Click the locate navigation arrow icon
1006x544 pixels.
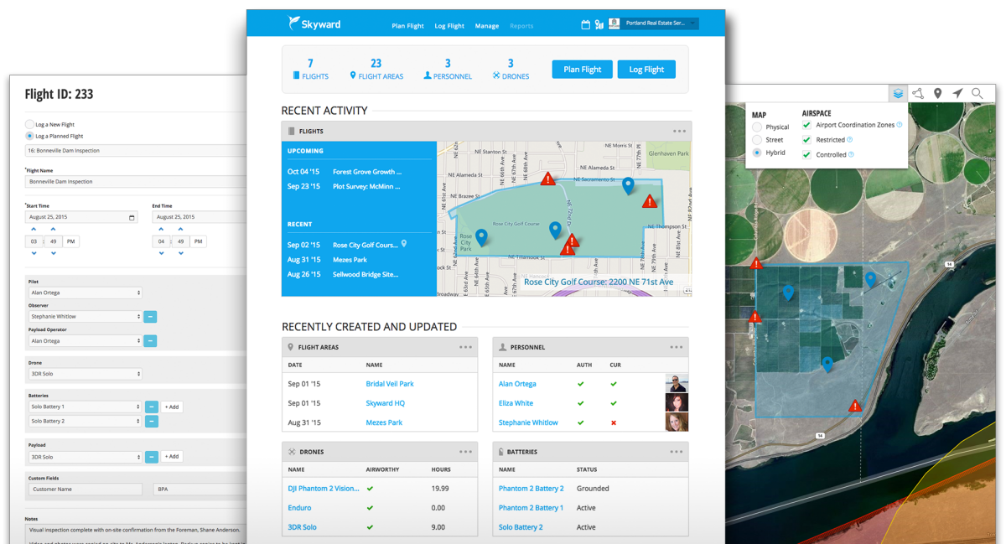957,94
